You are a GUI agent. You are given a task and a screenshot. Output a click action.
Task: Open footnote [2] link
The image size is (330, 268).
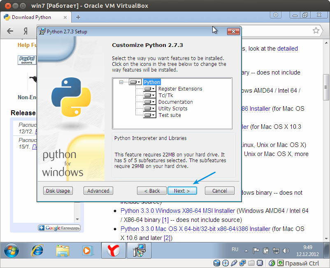click(x=167, y=238)
